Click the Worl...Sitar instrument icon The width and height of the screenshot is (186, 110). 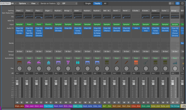[x=126, y=63]
